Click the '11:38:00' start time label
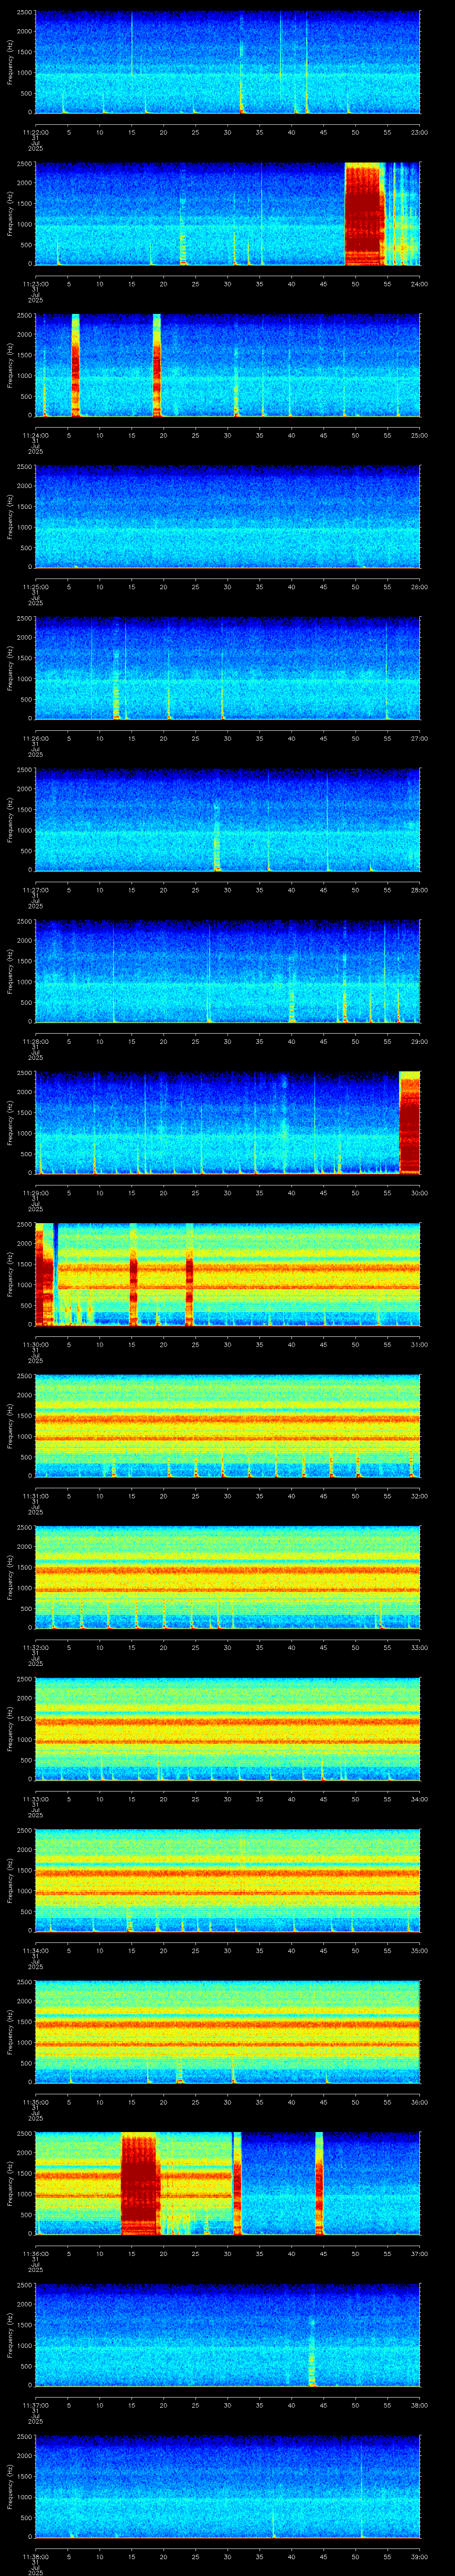455x2576 pixels. point(35,2556)
